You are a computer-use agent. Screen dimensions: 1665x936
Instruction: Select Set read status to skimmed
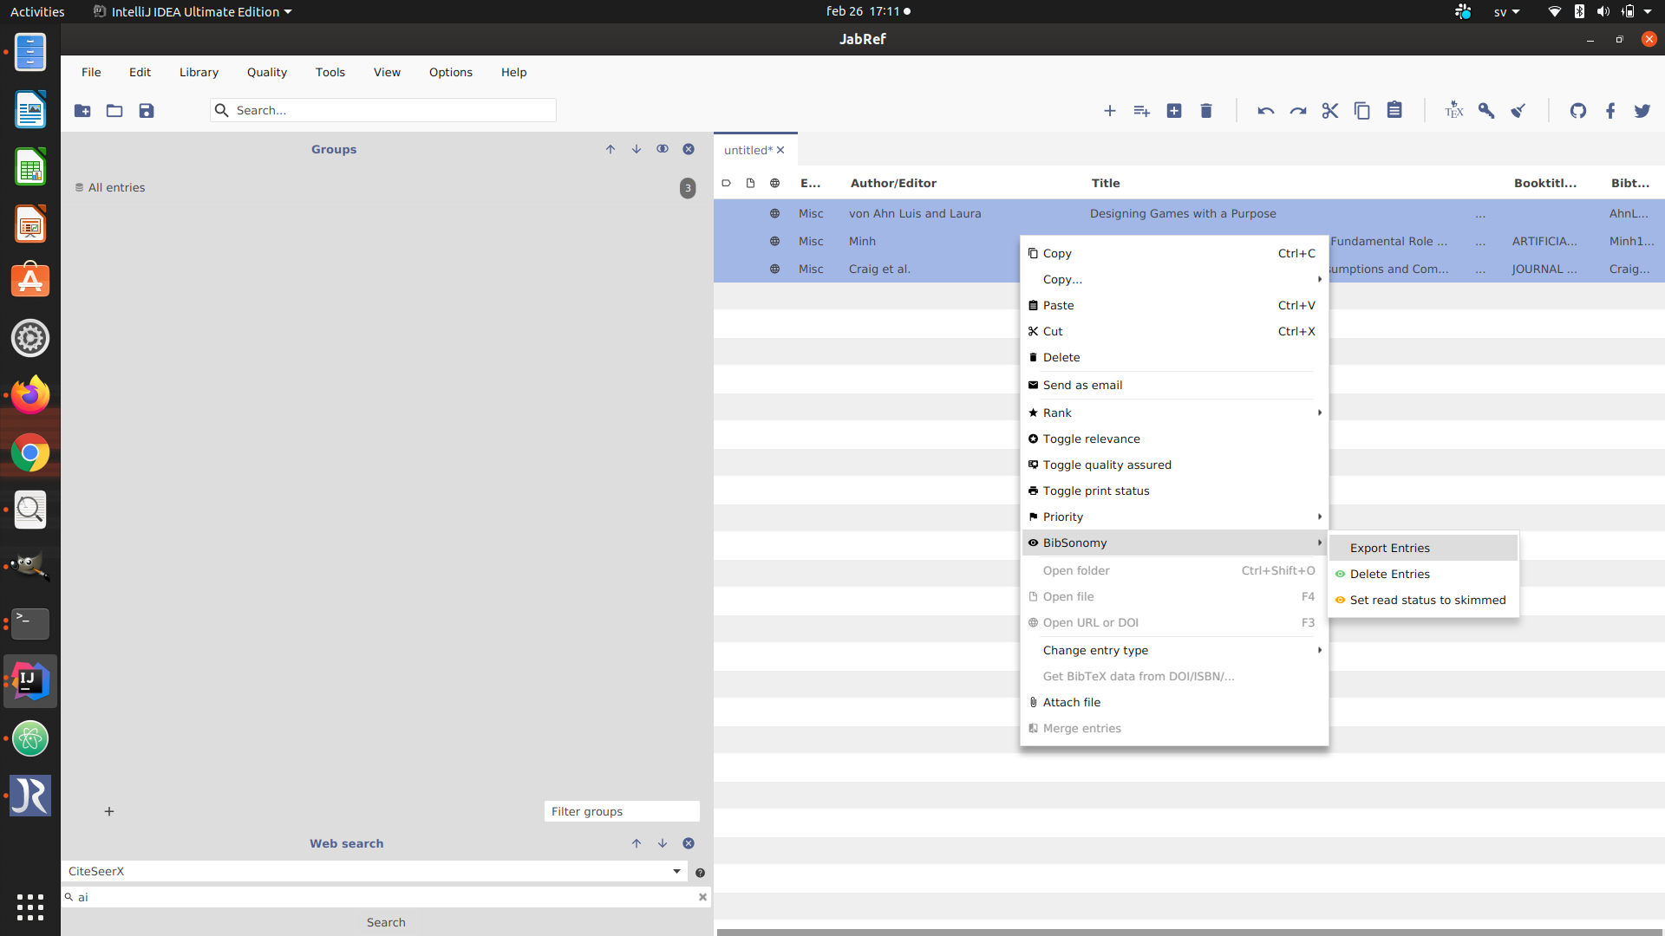tap(1426, 599)
